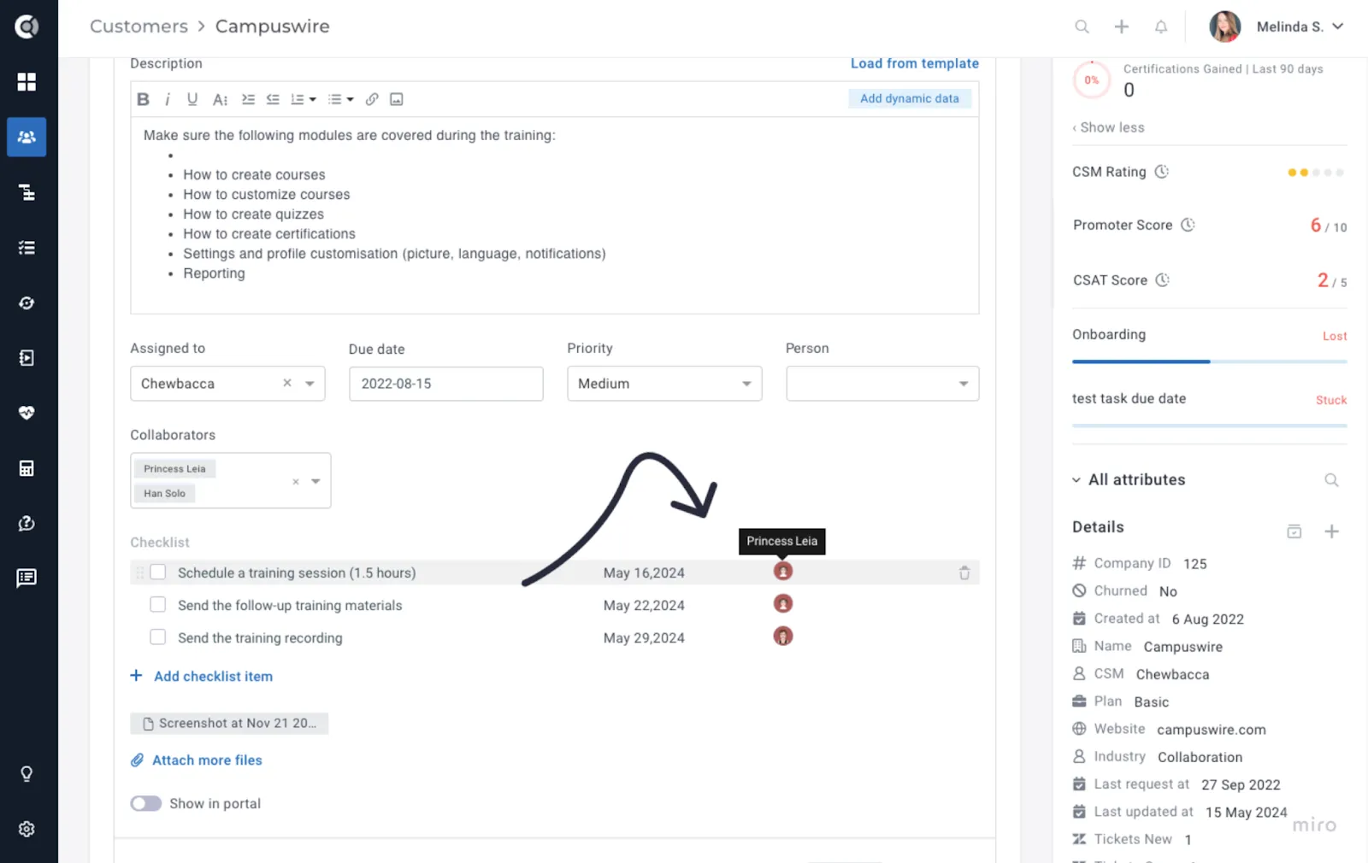Viewport: 1368px width, 863px height.
Task: Open the health heart icon in the sidebar
Action: (x=27, y=413)
